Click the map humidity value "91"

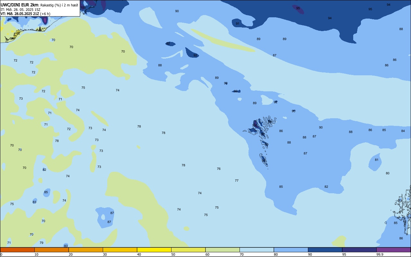pos(238,24)
